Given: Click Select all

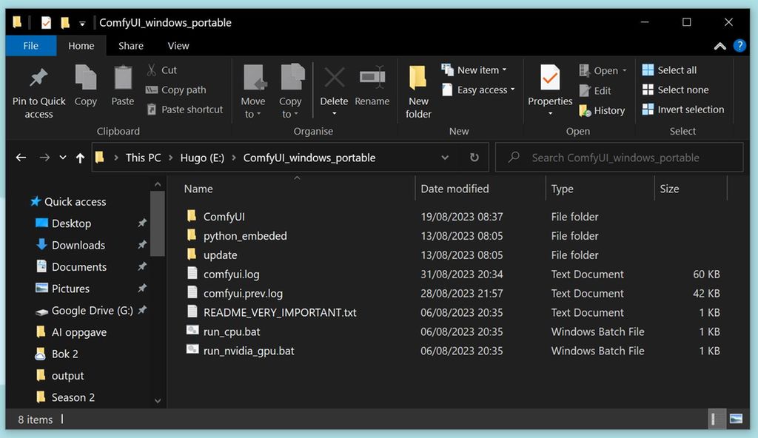Looking at the screenshot, I should [x=669, y=70].
